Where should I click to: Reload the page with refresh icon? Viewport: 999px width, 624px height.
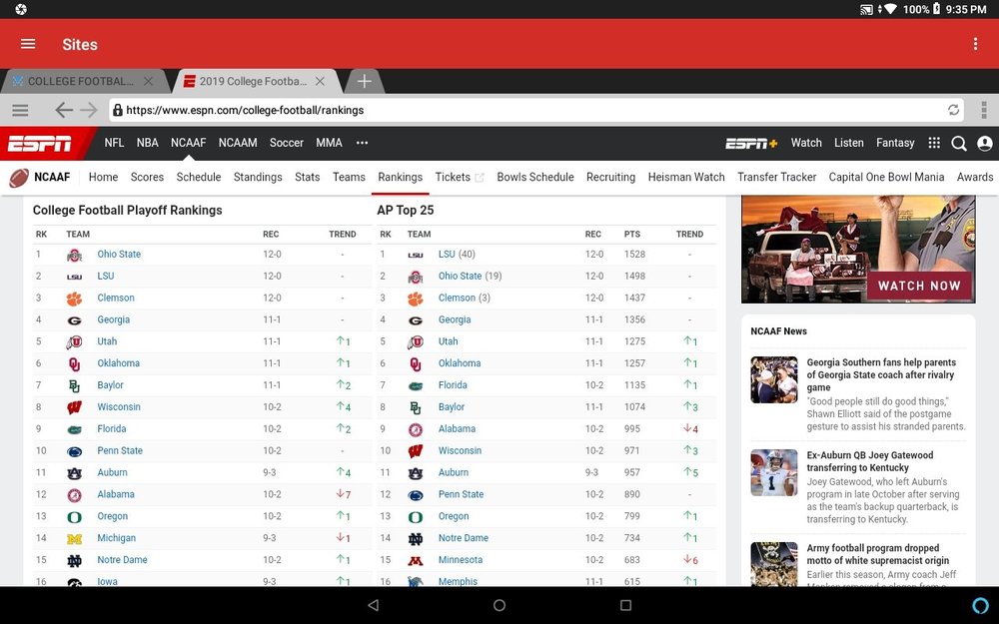coord(953,110)
